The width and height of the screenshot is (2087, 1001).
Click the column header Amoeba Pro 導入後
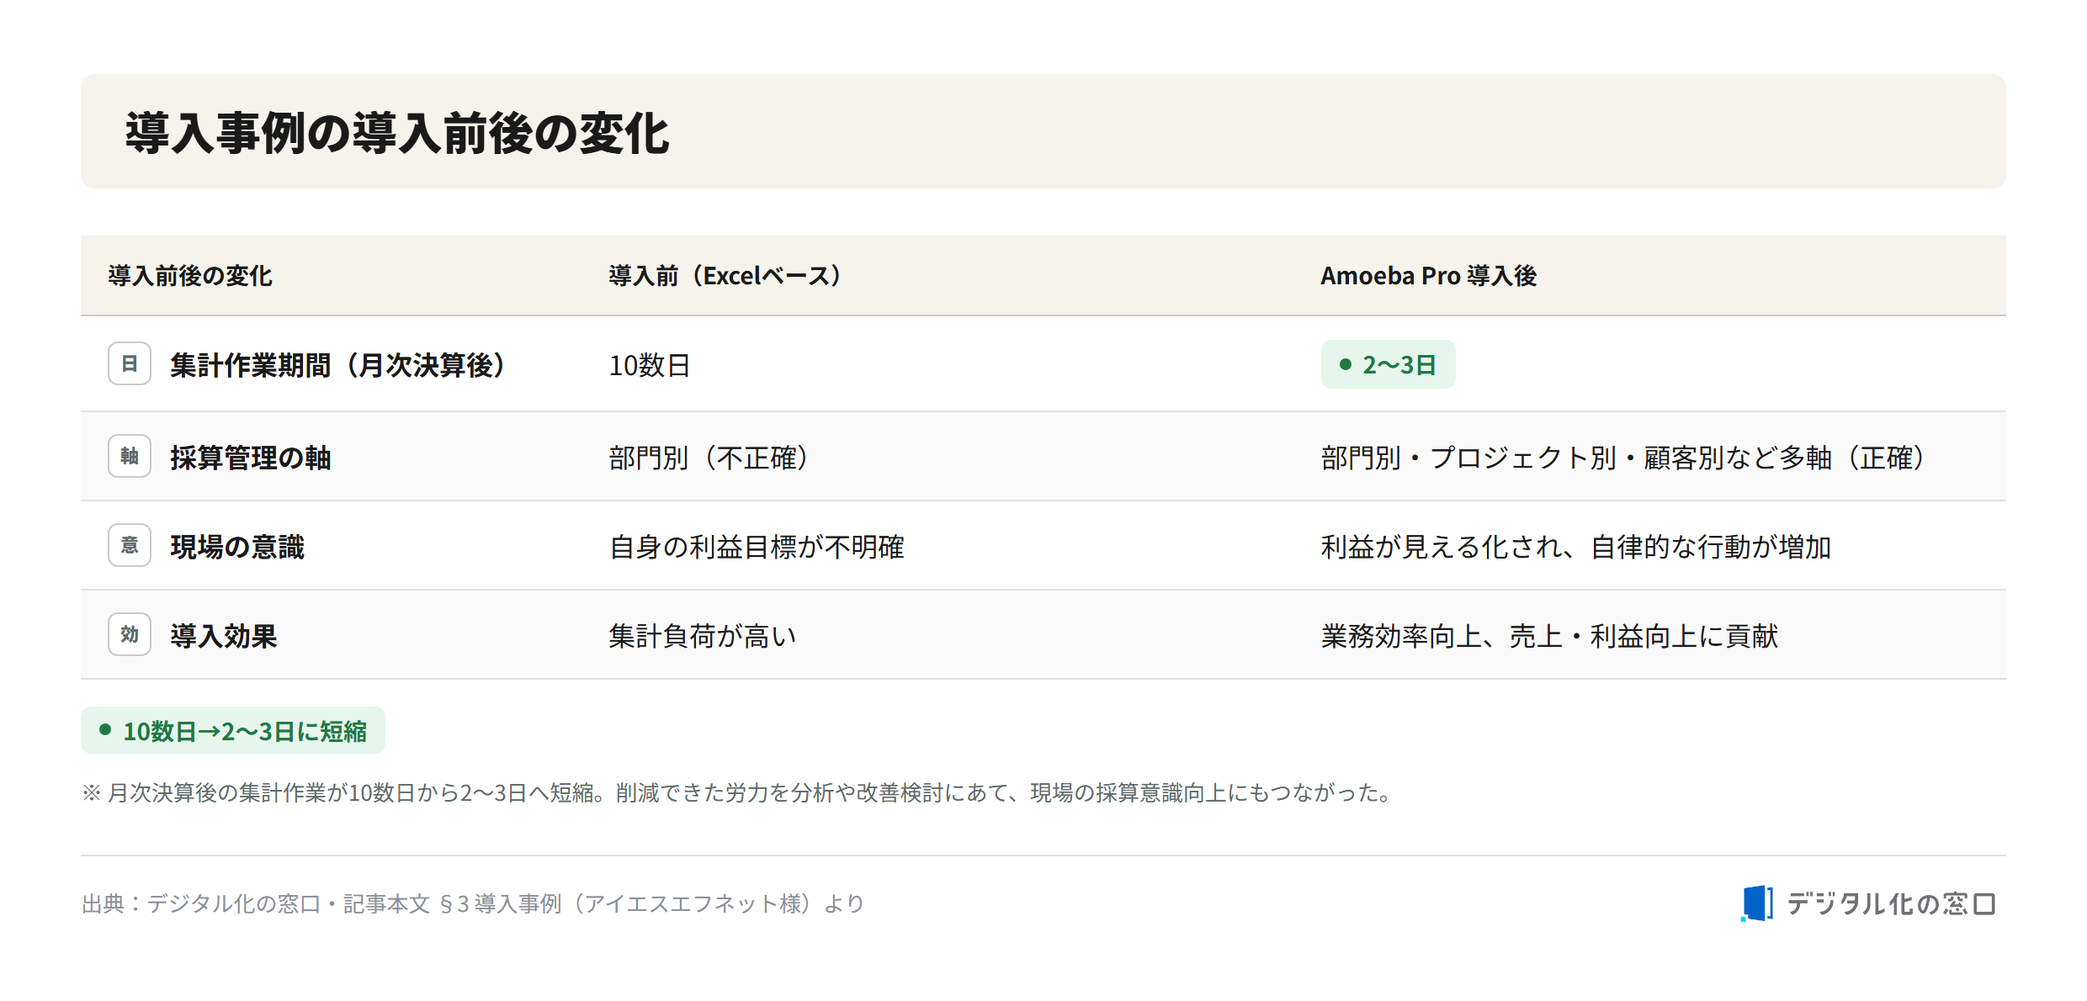point(1428,276)
